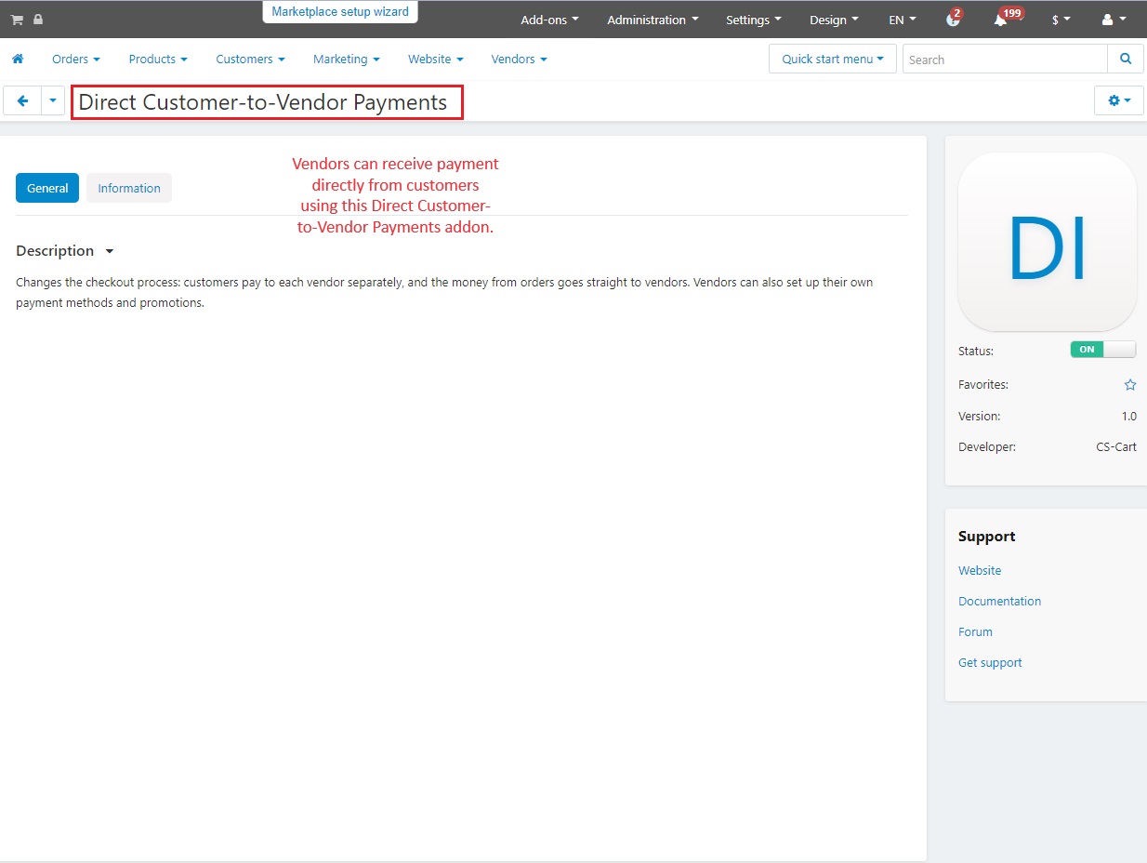Screen dimensions: 1147x863
Task: Open the EN language selector
Action: 902,20
